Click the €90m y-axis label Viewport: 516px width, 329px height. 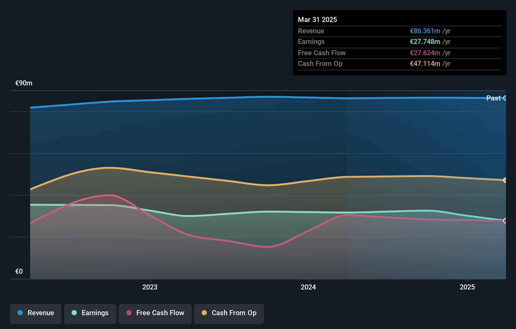[x=24, y=83]
